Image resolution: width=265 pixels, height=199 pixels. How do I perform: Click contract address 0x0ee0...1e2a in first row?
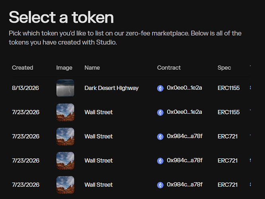[184, 88]
